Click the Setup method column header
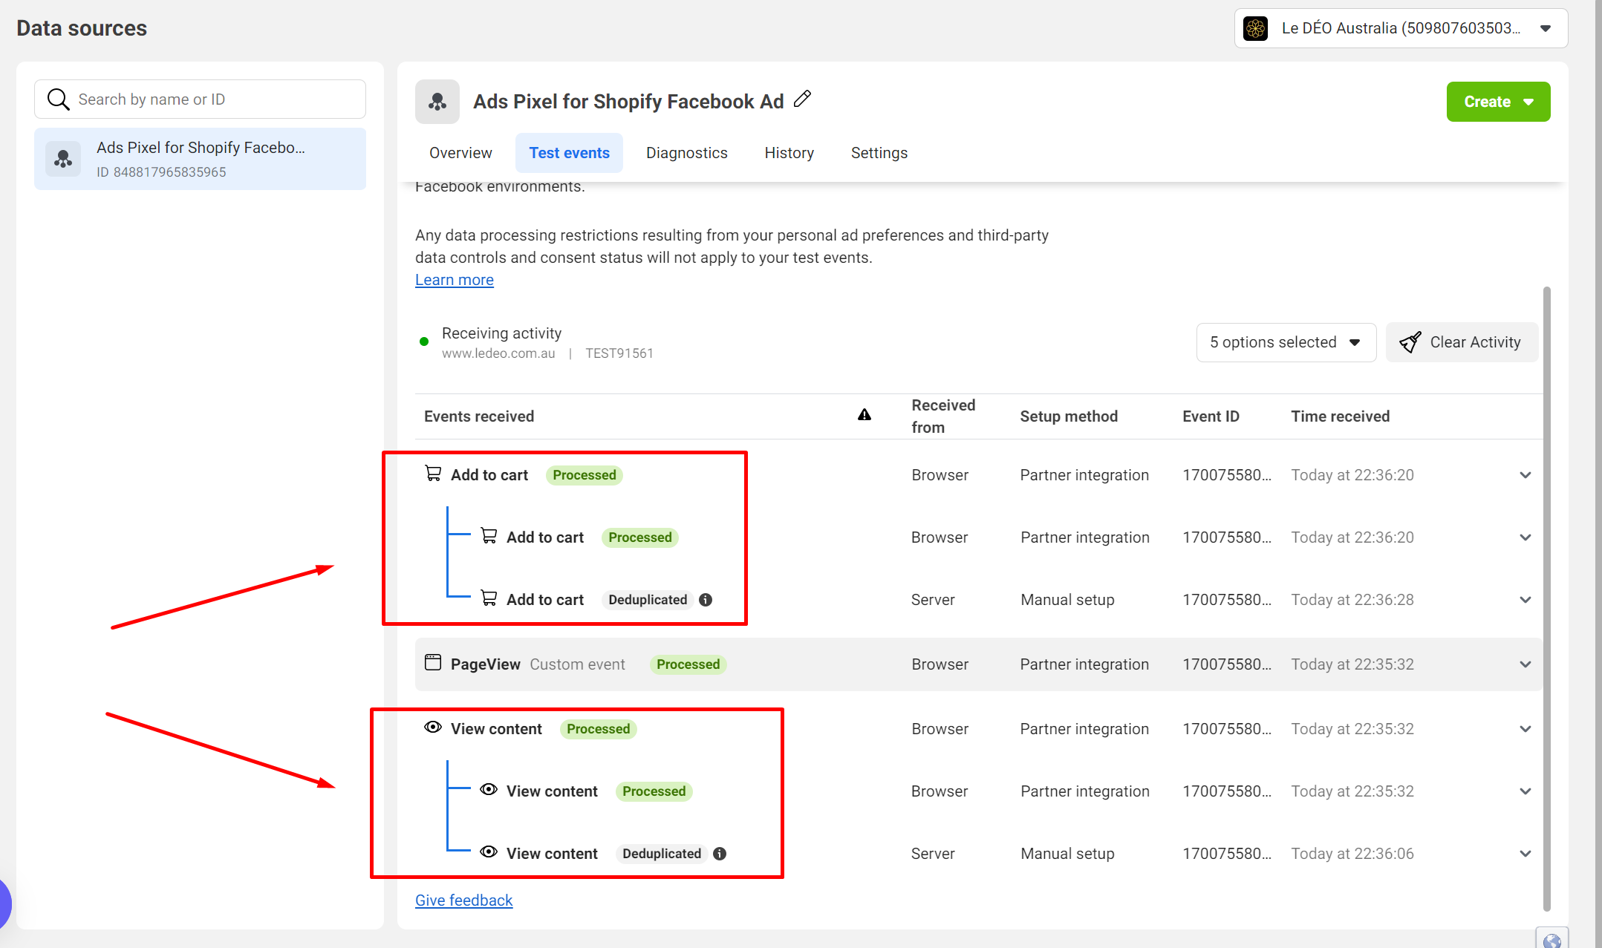The height and width of the screenshot is (948, 1602). (1069, 416)
